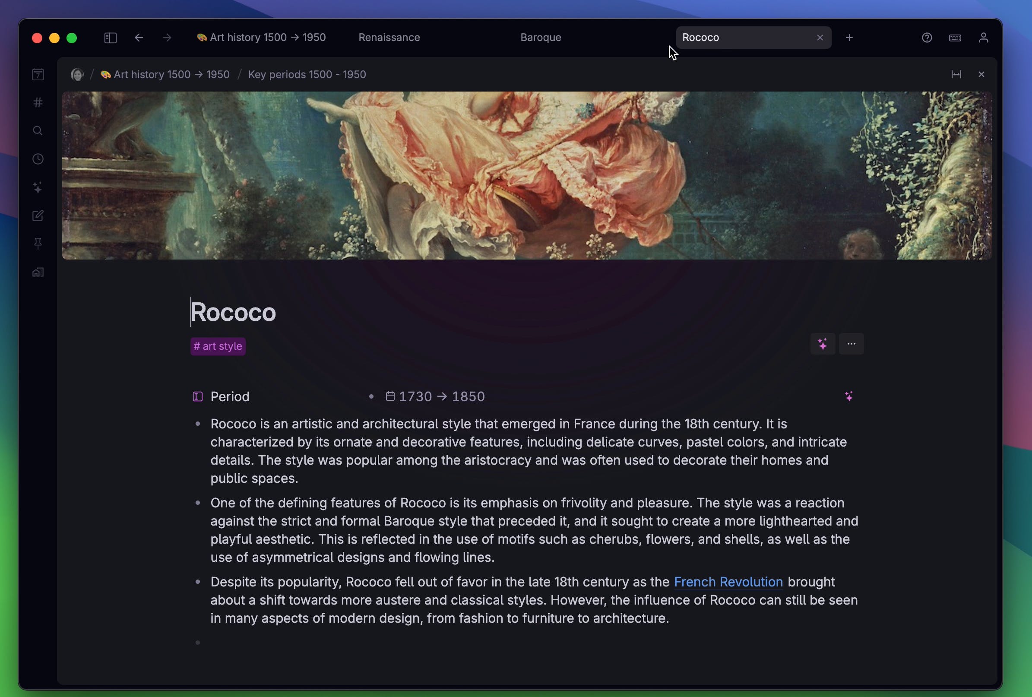Image resolution: width=1032 pixels, height=697 pixels.
Task: Navigate back with the left arrow
Action: 139,38
